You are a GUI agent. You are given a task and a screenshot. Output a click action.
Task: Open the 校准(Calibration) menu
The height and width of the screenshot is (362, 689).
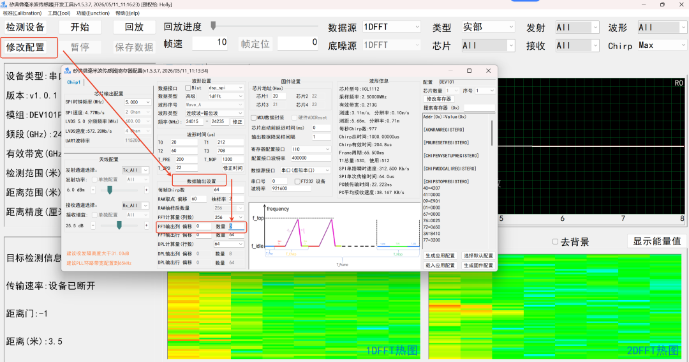pos(22,13)
